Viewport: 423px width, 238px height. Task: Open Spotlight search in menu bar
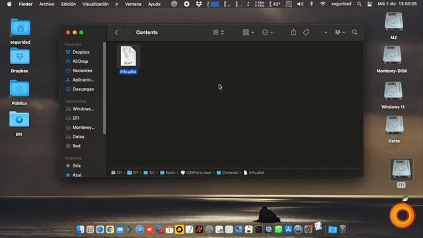359,4
